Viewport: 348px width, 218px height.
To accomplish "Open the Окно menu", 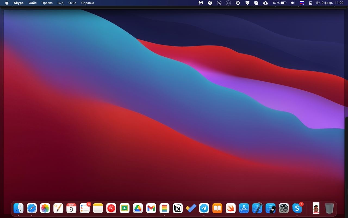I will tap(72, 3).
